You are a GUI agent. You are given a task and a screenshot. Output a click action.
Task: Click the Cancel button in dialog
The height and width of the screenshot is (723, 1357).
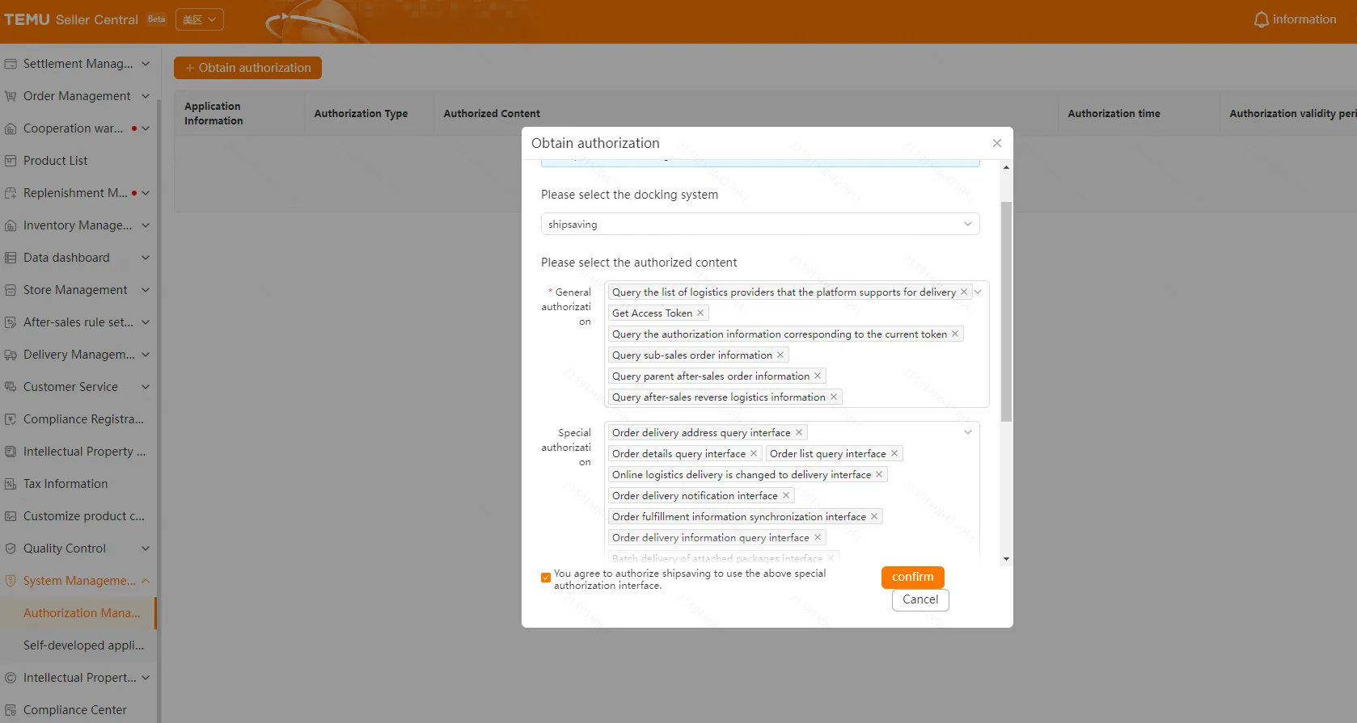point(920,599)
